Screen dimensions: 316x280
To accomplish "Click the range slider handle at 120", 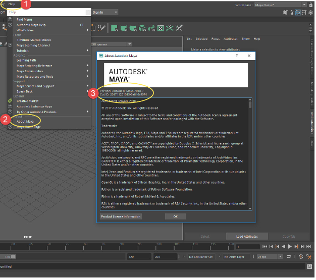I will tap(13, 257).
